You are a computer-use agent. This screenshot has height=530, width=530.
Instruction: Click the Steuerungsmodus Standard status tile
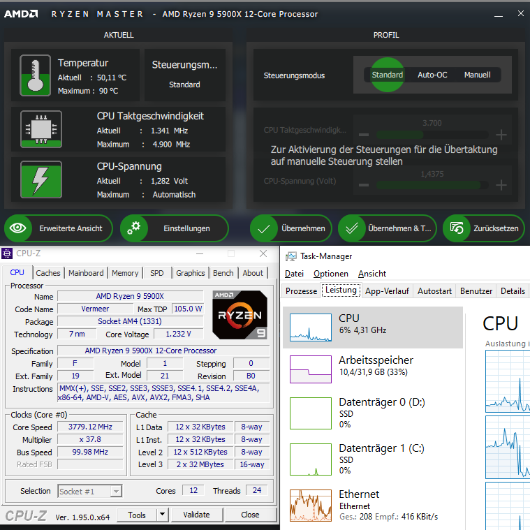tap(185, 75)
